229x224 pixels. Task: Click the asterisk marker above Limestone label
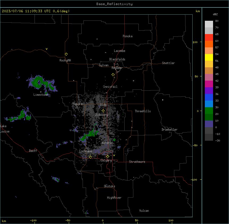click(41, 92)
